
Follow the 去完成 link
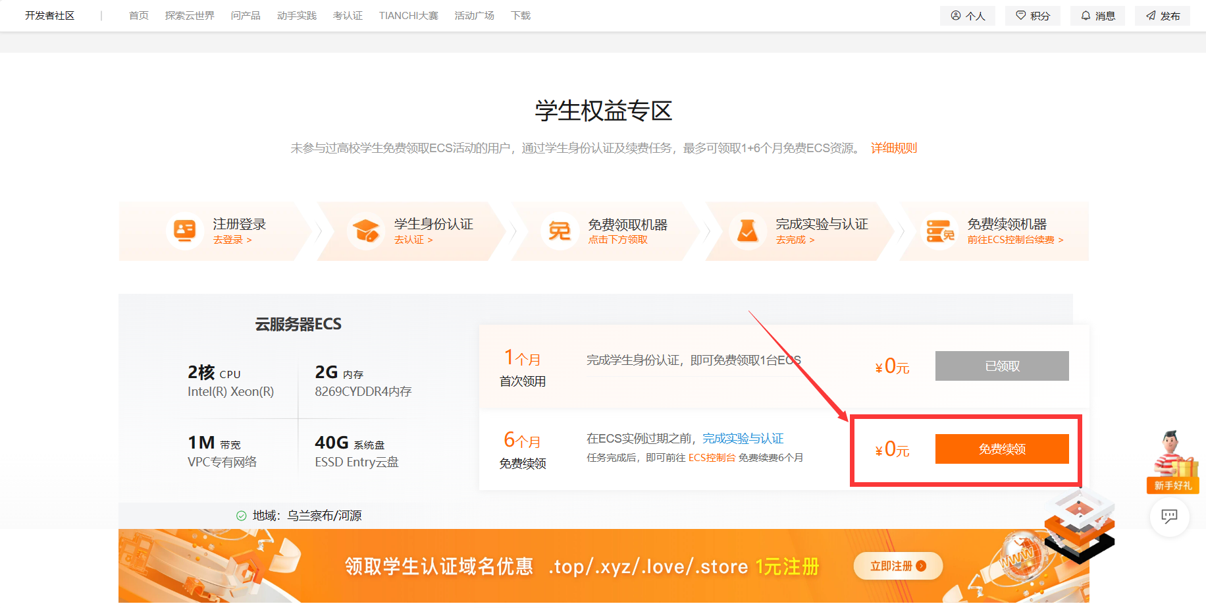coord(795,240)
